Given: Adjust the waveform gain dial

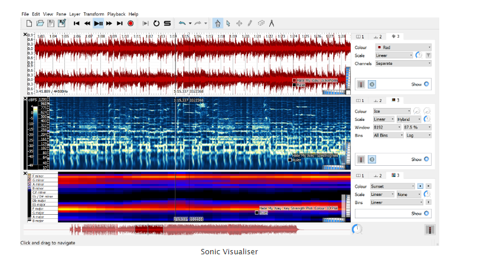Looking at the screenshot, I should coord(419,55).
